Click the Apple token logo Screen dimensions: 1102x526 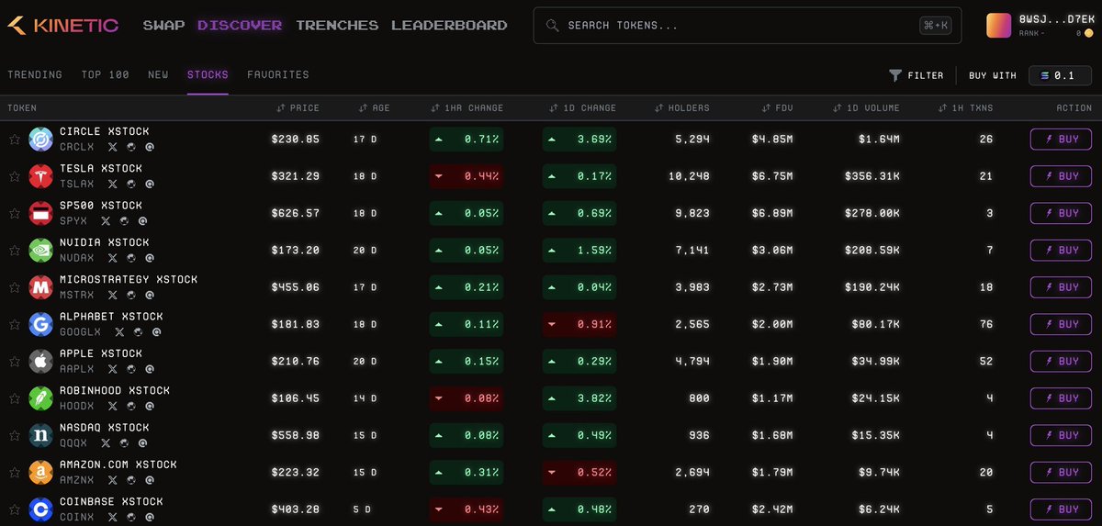tap(40, 361)
